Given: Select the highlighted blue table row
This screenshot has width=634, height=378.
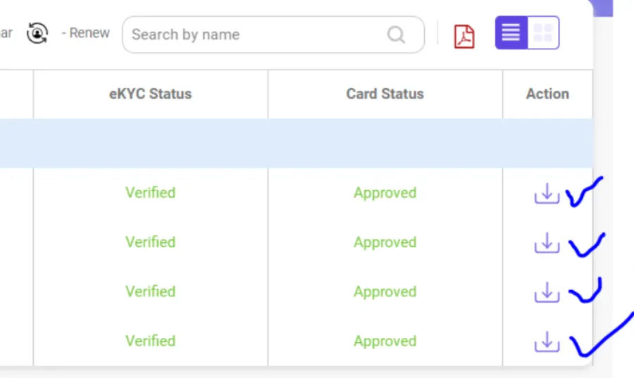Looking at the screenshot, I should [x=297, y=144].
